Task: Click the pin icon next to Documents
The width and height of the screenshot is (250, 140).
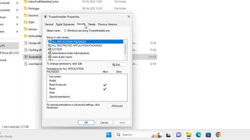Action: click(x=17, y=10)
